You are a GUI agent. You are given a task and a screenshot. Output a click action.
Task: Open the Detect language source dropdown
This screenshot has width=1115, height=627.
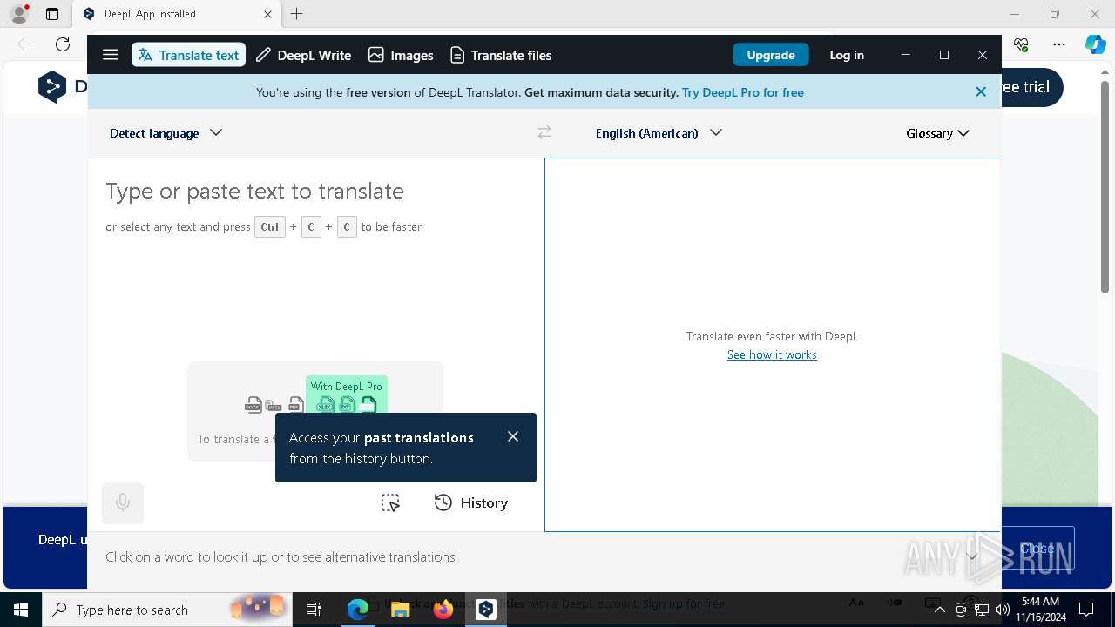coord(166,133)
